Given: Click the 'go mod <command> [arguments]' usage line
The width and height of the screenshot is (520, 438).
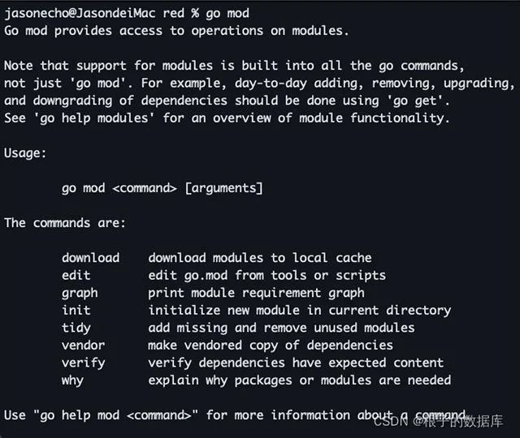Looking at the screenshot, I should click(x=162, y=187).
